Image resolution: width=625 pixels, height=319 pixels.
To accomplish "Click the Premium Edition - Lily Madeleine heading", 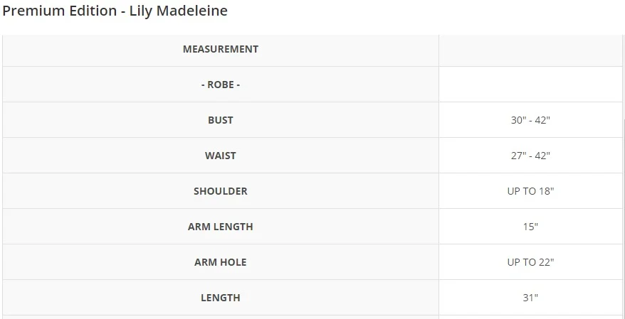I will (x=115, y=11).
